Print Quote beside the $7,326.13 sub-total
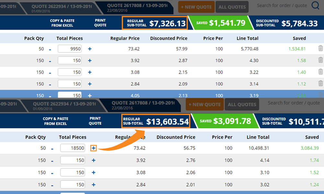Viewport: 324px width, 194px height. click(x=100, y=23)
